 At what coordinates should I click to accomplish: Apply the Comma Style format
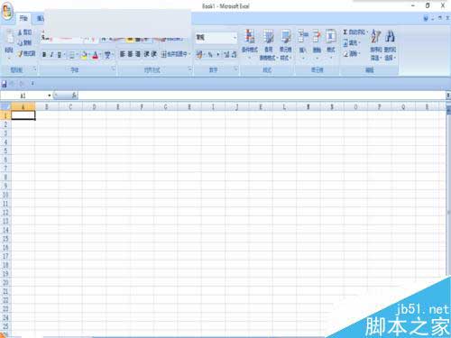[x=218, y=54]
